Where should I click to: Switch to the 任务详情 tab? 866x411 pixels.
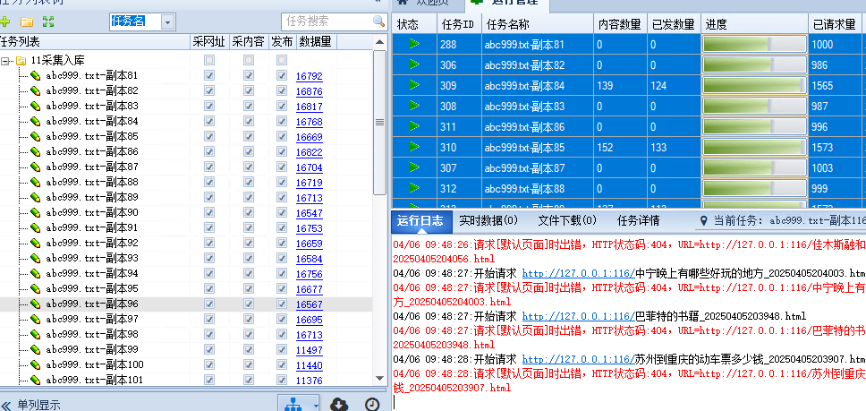(x=638, y=221)
